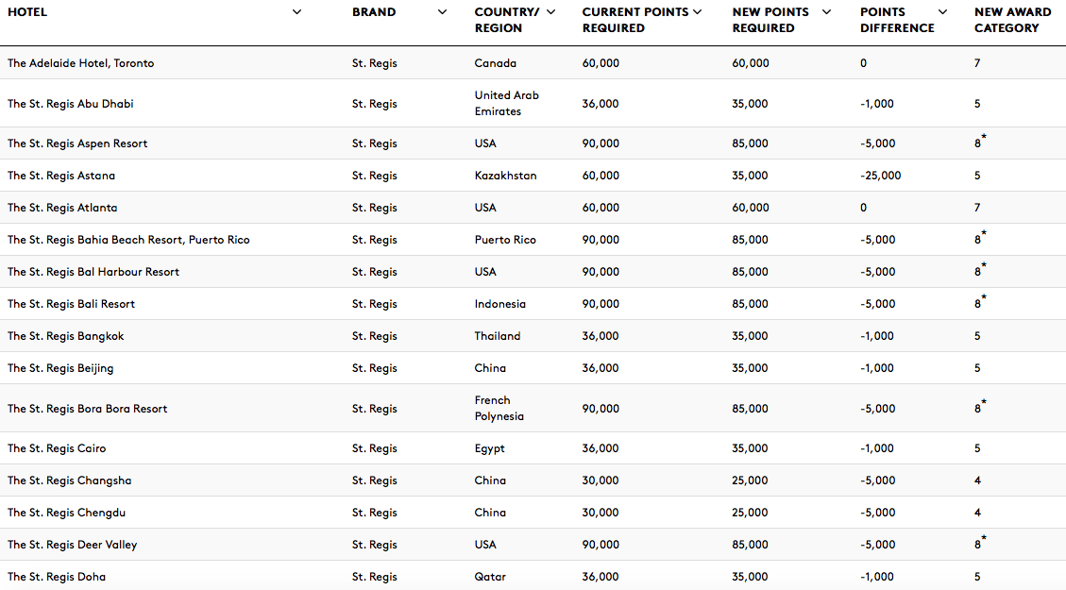Select The St. Regis Cairo hotel name
The width and height of the screenshot is (1066, 590).
(x=57, y=448)
